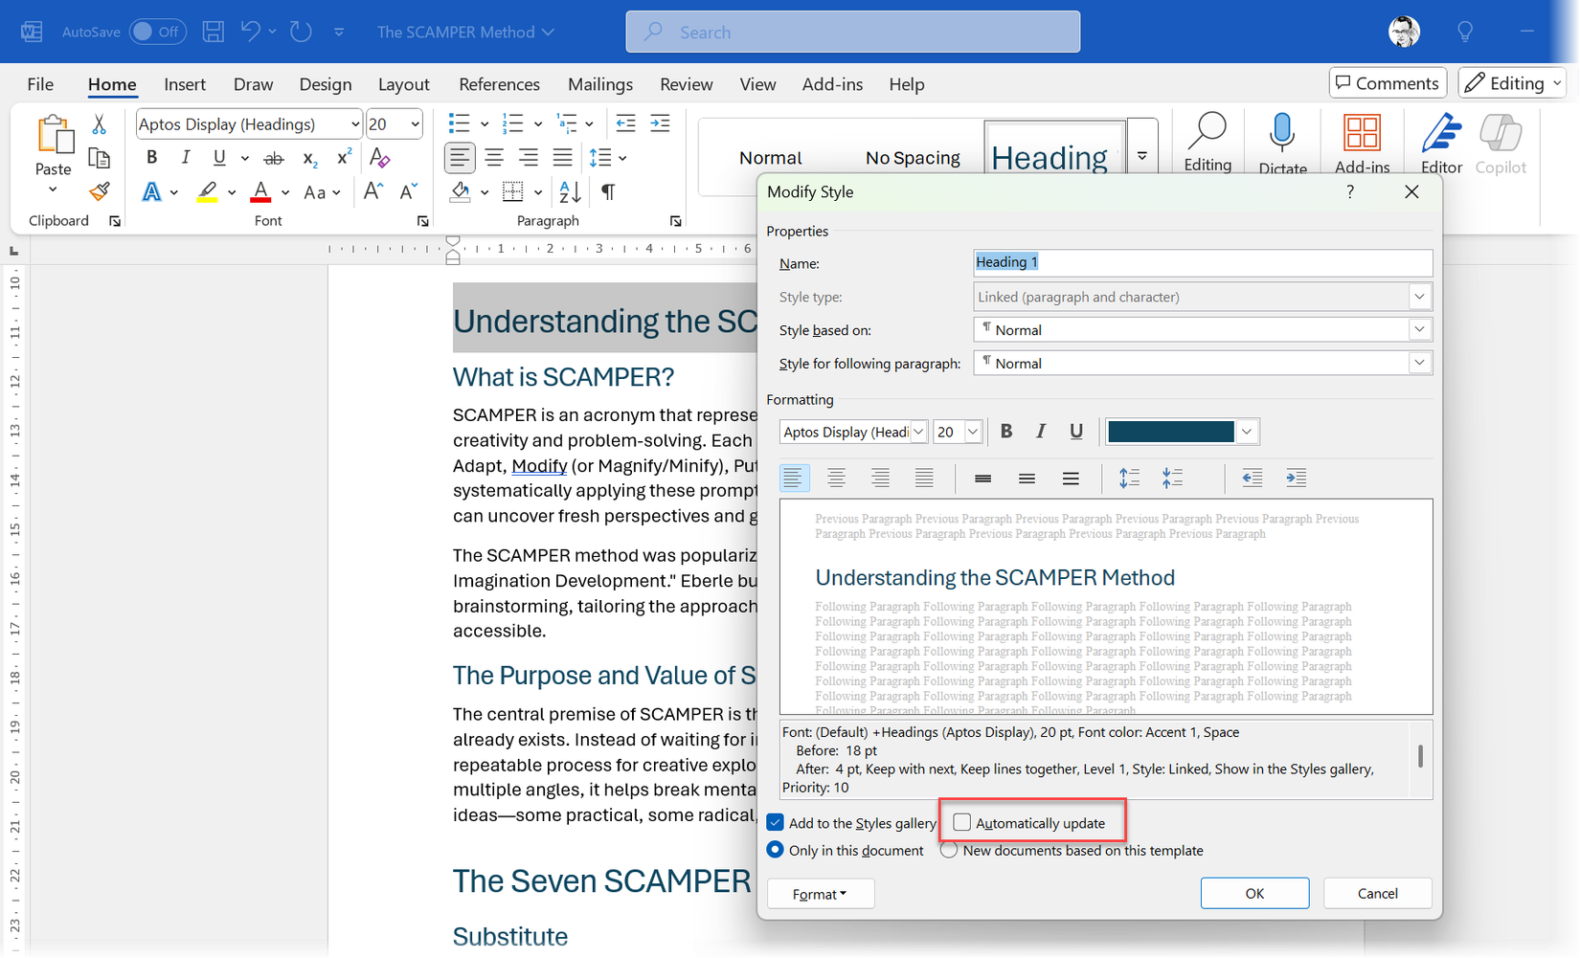
Task: Show paragraph marks with the pilcrow icon
Action: 607,192
